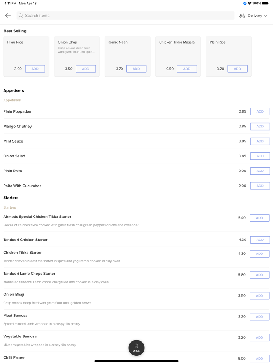This screenshot has width=273, height=364.
Task: Select the Onion Bhaji best selling card
Action: pyautogui.click(x=76, y=51)
